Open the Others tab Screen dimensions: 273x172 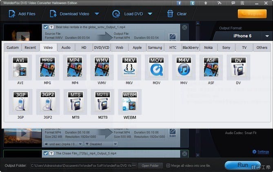262,48
